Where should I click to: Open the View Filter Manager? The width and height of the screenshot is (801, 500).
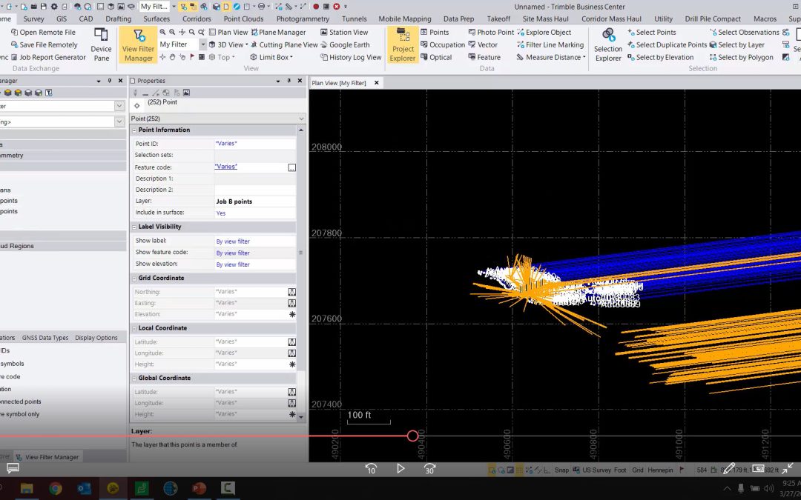pyautogui.click(x=138, y=45)
